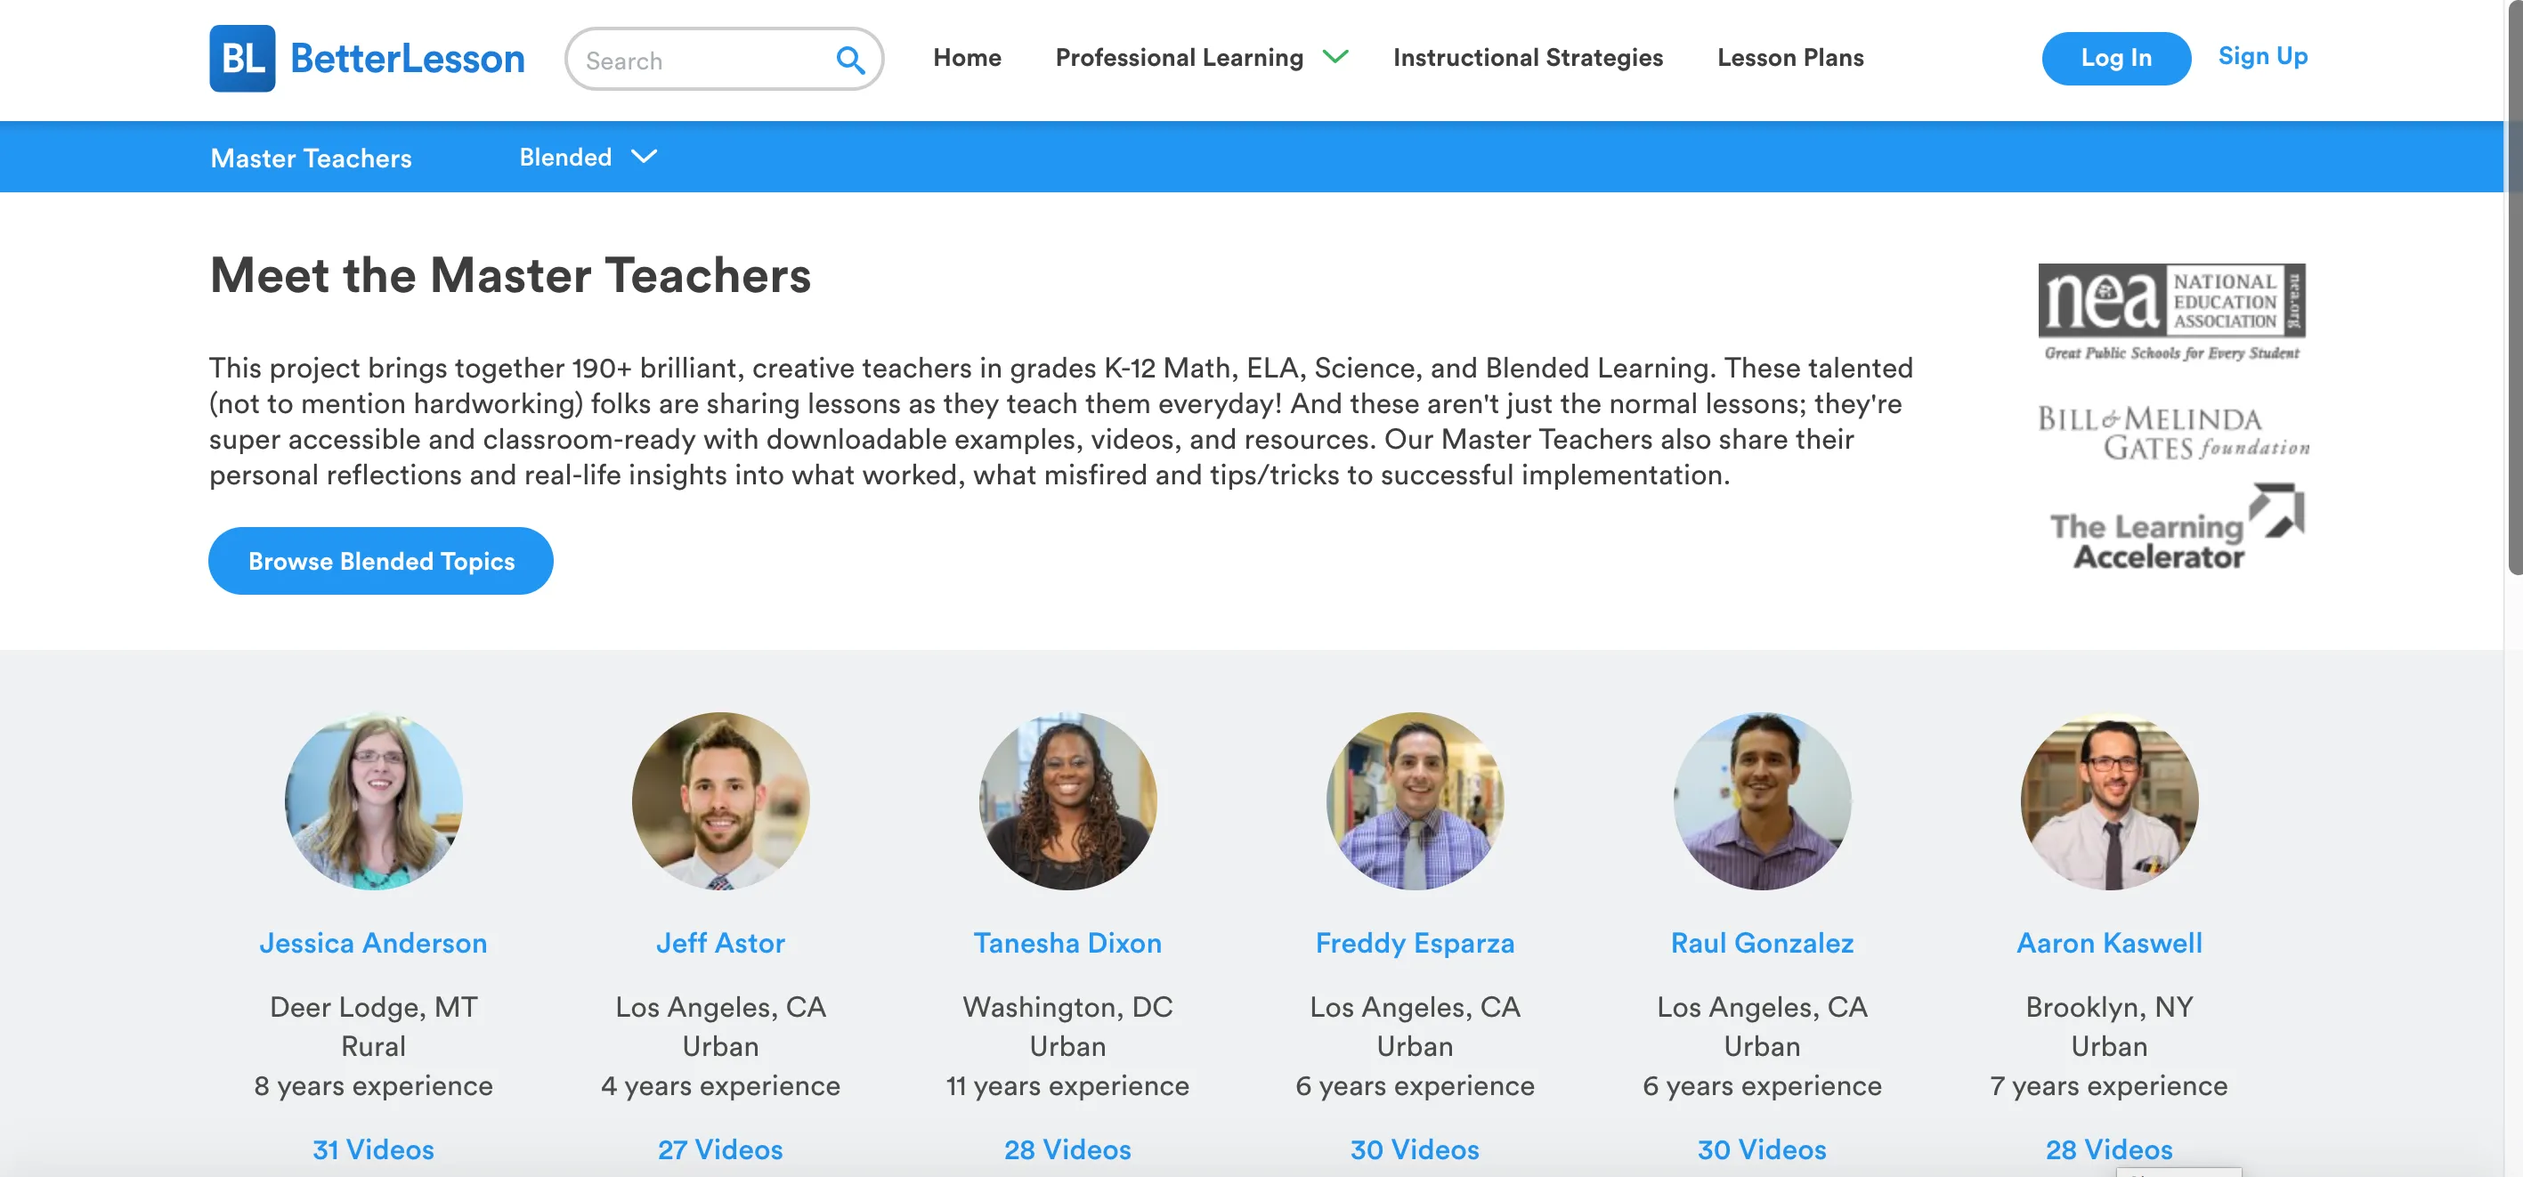The image size is (2523, 1177).
Task: Click the Master Teachers tab
Action: coord(311,156)
